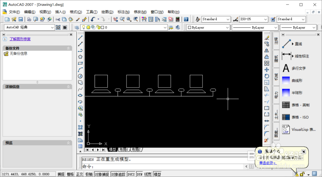Choose 表格 - ISO from tool palette

click(x=295, y=117)
